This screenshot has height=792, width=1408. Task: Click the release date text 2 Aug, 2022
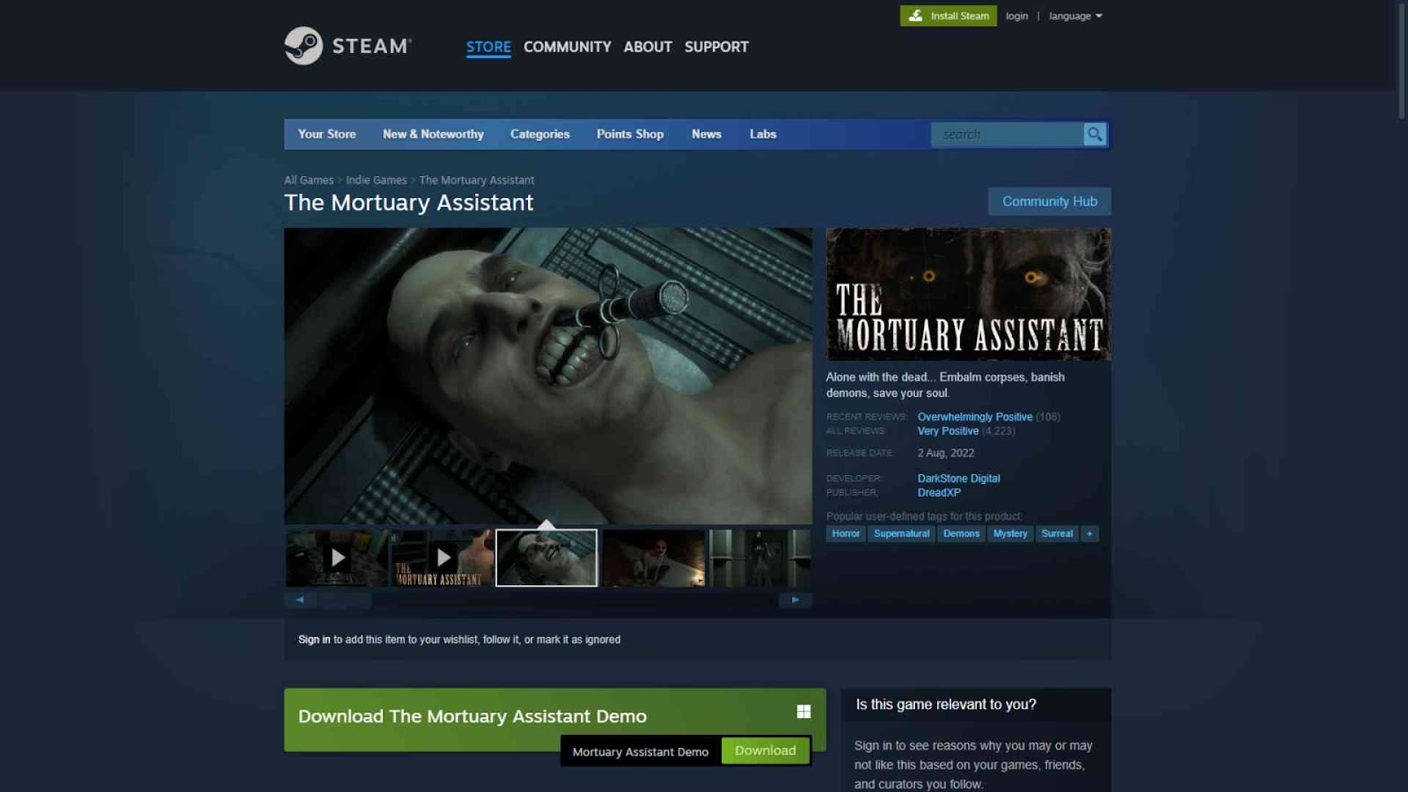[946, 453]
